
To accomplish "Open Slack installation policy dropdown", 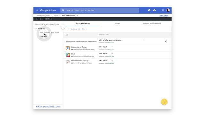I will [112, 54].
